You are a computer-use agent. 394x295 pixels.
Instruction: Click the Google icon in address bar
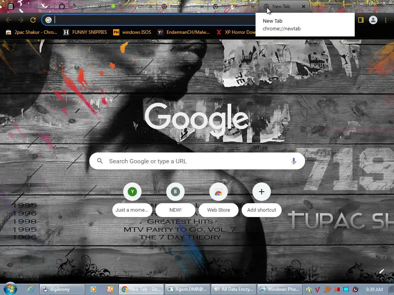(48, 20)
